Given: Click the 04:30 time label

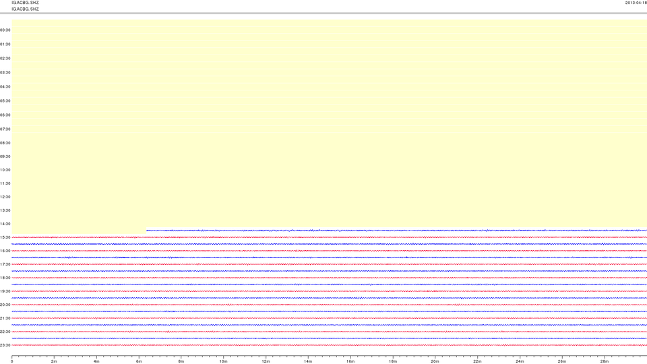Looking at the screenshot, I should click(x=5, y=87).
